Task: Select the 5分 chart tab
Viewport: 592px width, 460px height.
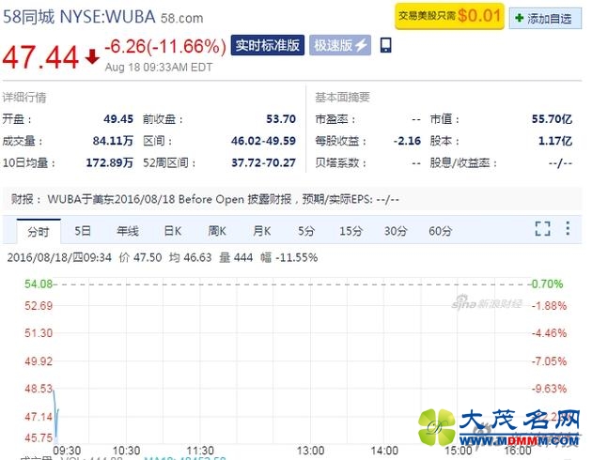Action: [306, 231]
